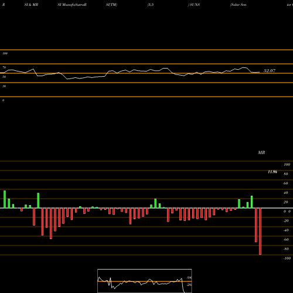This screenshot has height=293, width=293.
Task: Click the 52.07 RSI value label
Action: (270, 71)
